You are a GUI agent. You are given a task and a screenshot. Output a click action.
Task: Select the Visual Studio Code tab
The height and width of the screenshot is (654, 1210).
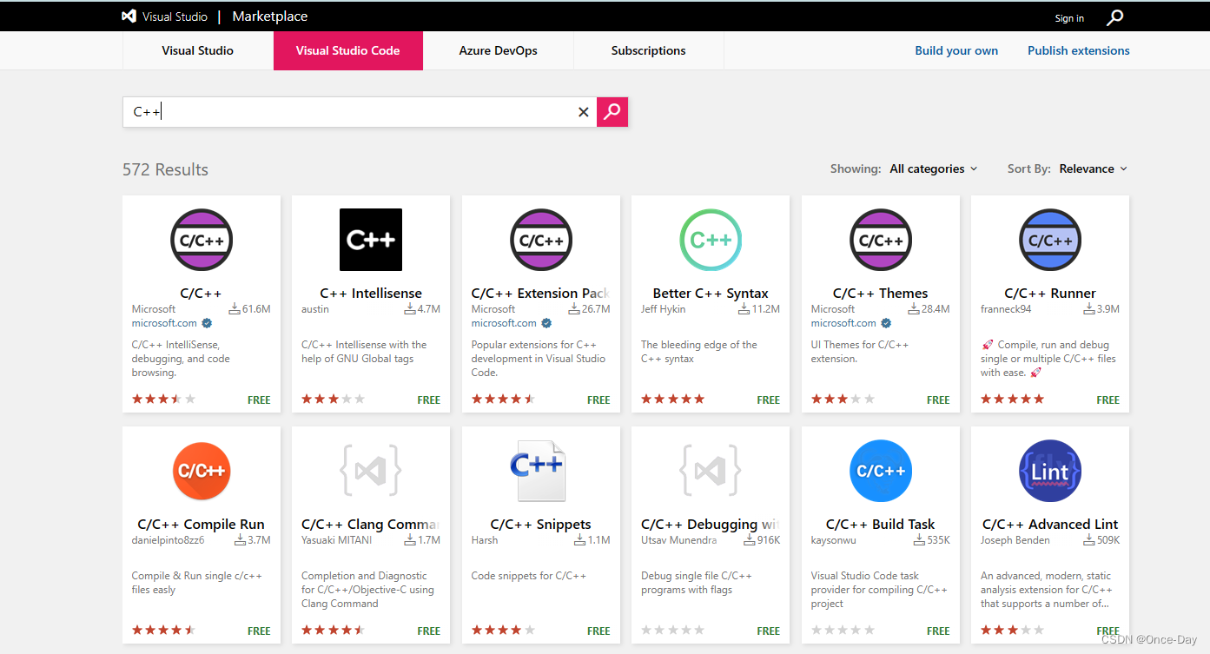[348, 50]
